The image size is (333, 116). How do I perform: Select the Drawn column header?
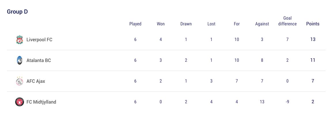(186, 24)
